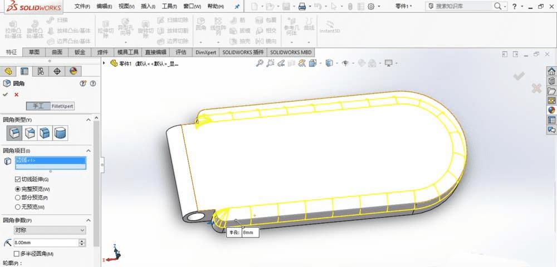The image size is (557, 267).
Task: Open the Home icon in the task pane
Action: 551,71
